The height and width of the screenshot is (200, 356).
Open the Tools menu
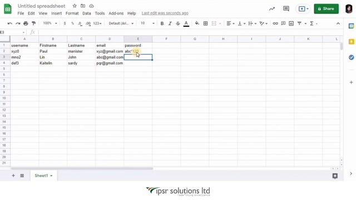100,13
